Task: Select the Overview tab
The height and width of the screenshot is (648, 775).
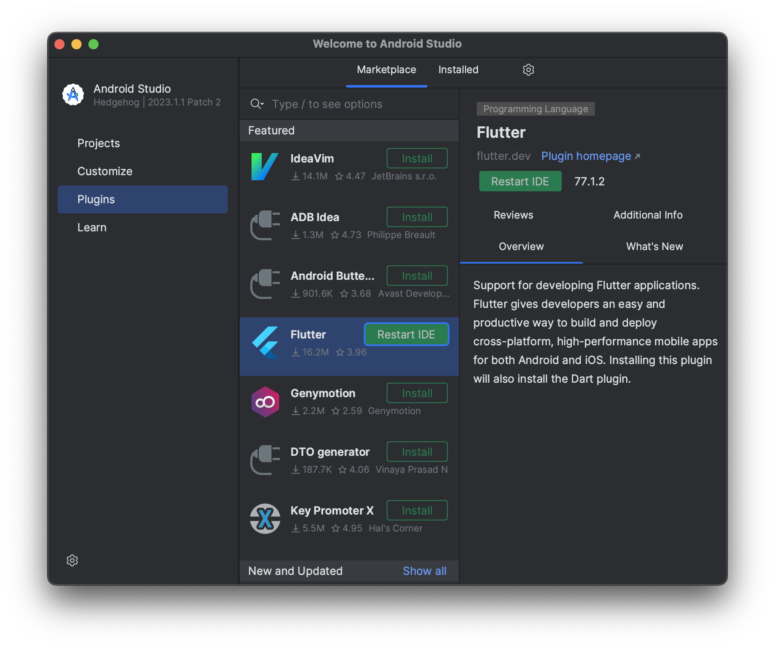Action: (521, 247)
